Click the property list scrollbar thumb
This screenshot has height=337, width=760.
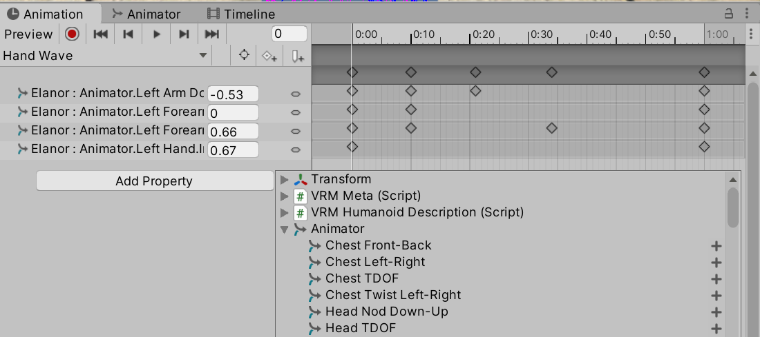point(733,207)
